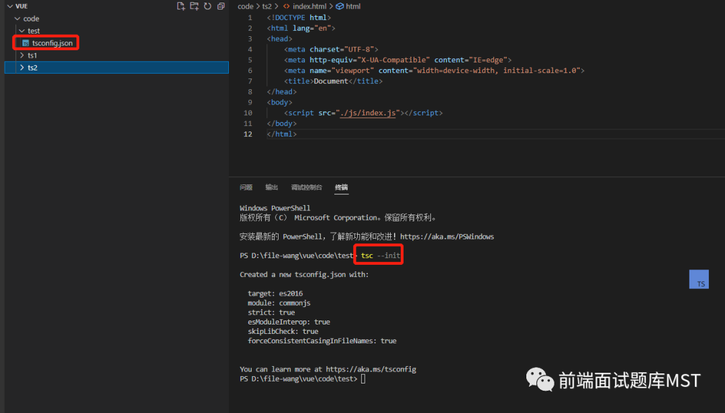The image size is (725, 413).
Task: Click the index.html file icon in breadcrumb
Action: coord(287,6)
